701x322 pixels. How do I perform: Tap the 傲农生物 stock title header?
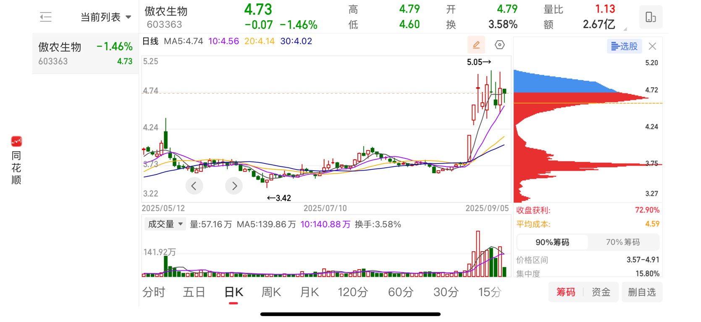(x=166, y=11)
